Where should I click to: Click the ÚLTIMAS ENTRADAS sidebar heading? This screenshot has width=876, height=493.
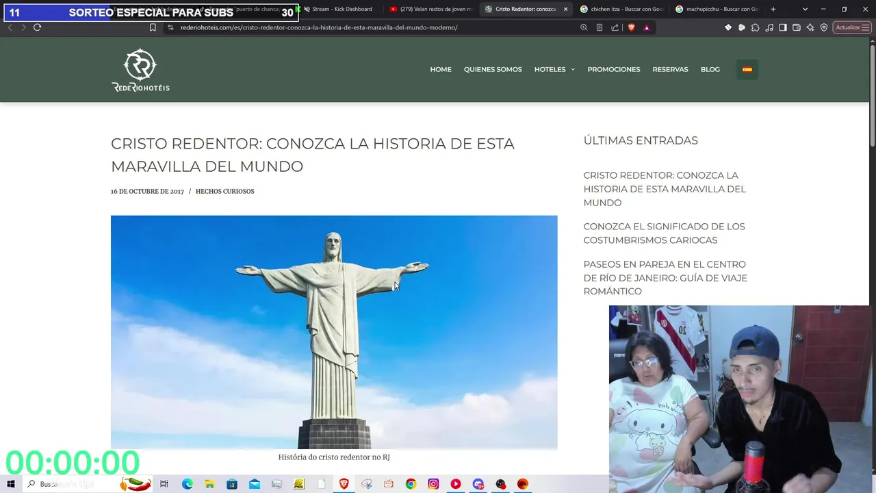641,140
